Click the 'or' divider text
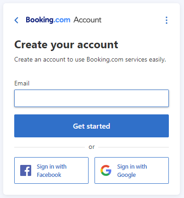The width and height of the screenshot is (184, 198). pyautogui.click(x=92, y=147)
